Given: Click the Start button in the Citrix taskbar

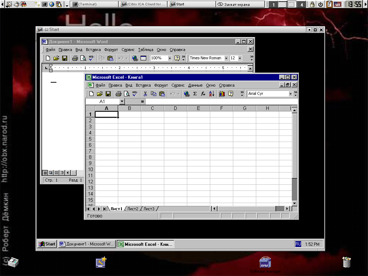Looking at the screenshot, I should point(47,244).
